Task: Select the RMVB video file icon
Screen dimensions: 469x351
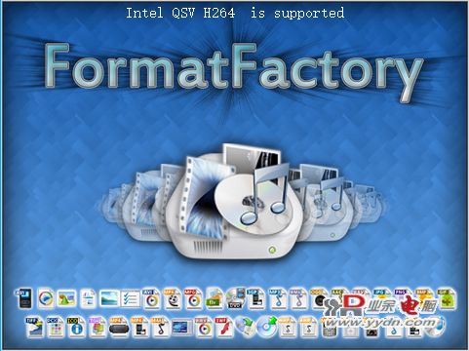Action: click(x=203, y=327)
